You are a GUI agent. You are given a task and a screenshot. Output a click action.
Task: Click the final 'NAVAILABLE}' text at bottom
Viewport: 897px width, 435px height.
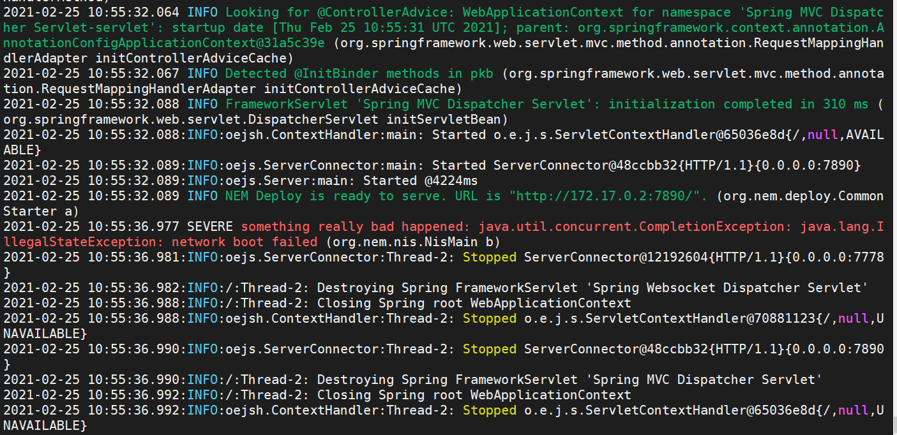point(45,425)
